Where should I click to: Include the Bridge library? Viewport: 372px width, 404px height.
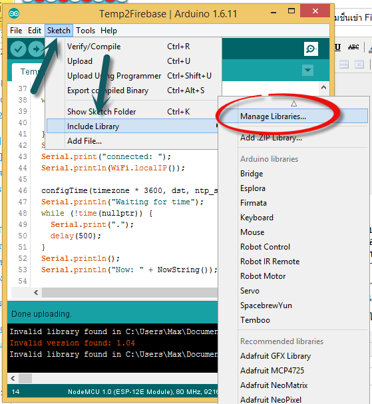[294, 174]
